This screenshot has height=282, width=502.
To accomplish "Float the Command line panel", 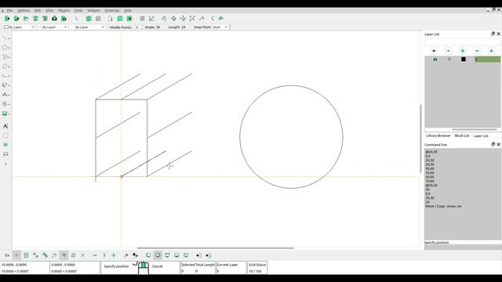I will pyautogui.click(x=493, y=144).
